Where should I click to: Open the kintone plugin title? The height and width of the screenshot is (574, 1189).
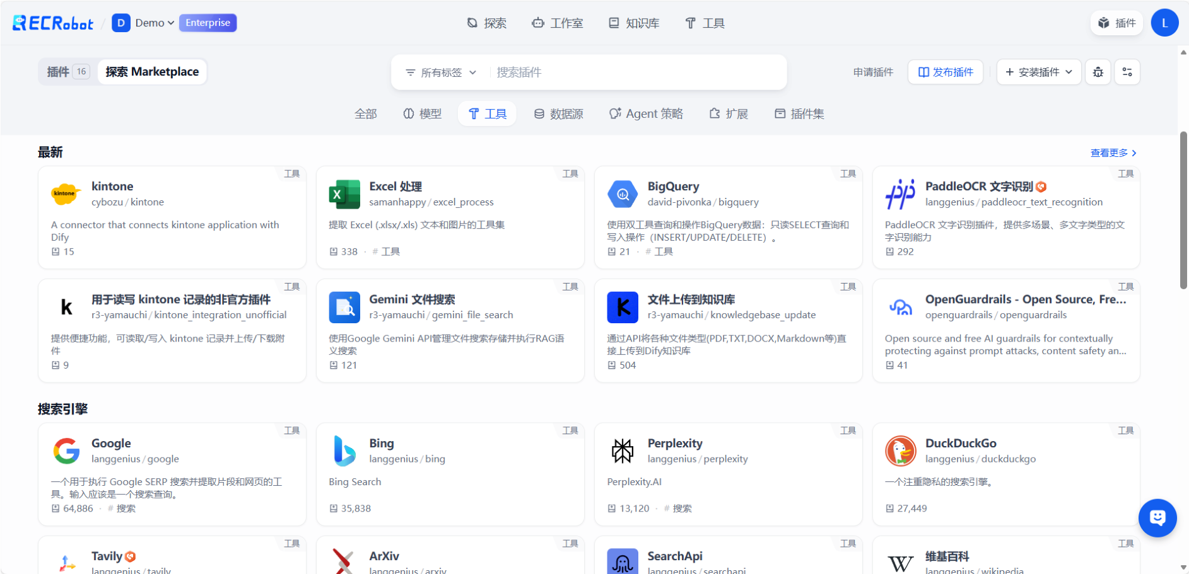point(112,187)
